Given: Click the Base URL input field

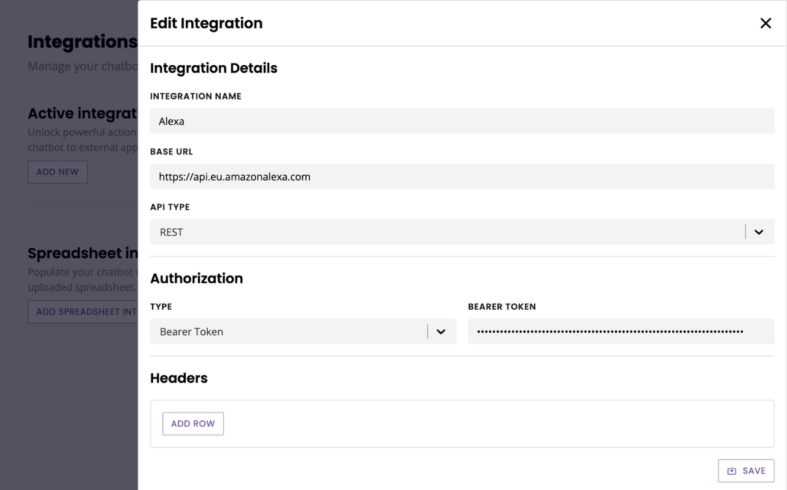Looking at the screenshot, I should click(x=462, y=176).
